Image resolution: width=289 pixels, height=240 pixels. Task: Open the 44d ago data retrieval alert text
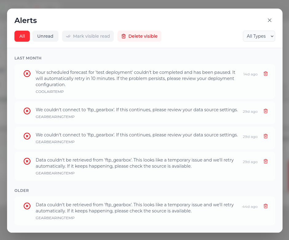coord(135,208)
